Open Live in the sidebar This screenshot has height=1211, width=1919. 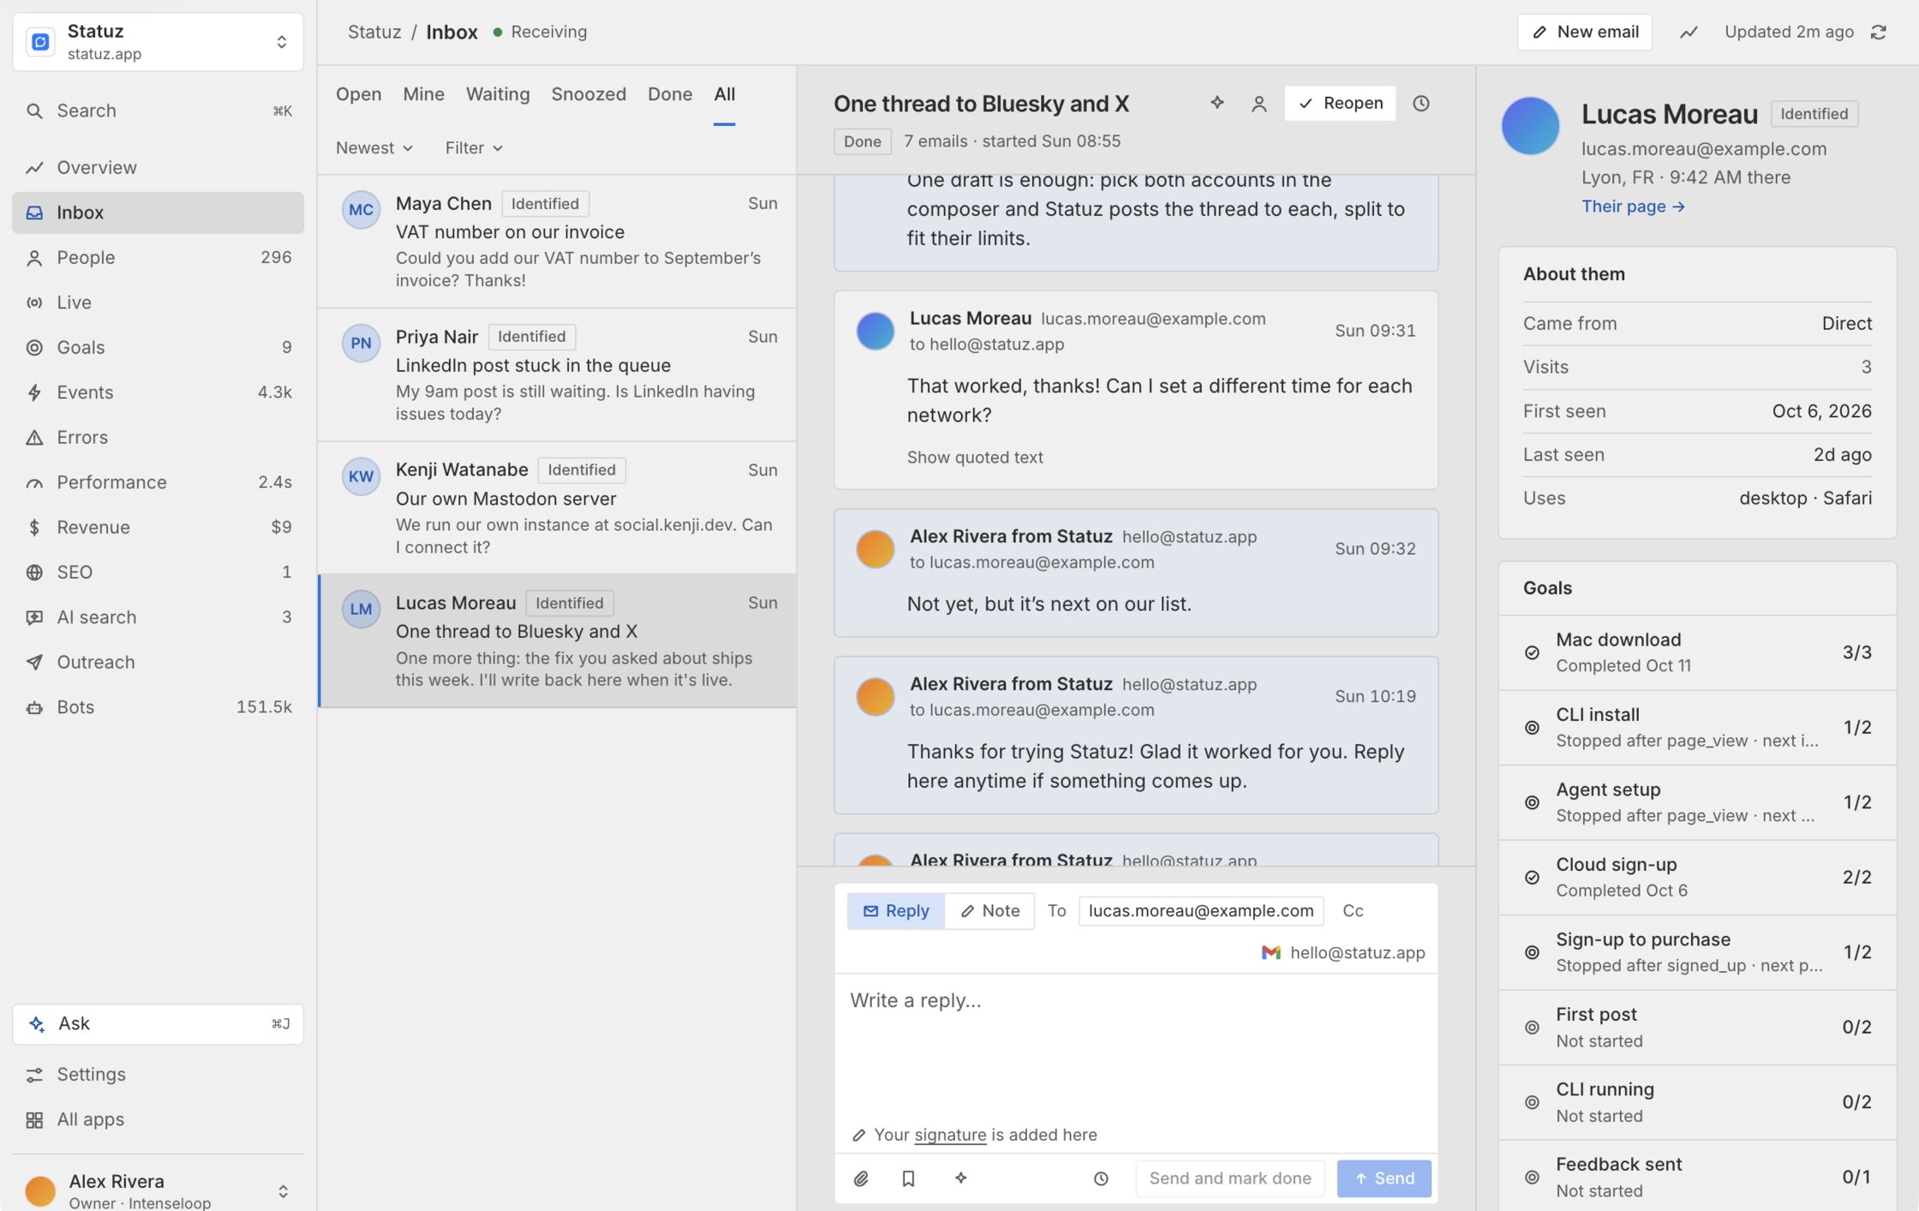158,302
